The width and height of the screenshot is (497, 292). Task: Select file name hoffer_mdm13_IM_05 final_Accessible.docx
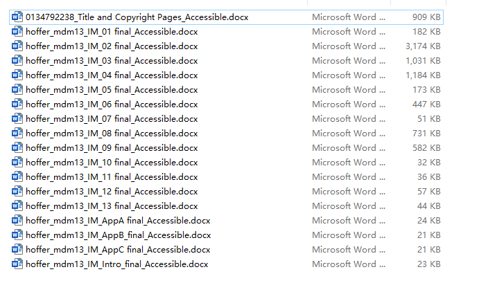tap(112, 90)
